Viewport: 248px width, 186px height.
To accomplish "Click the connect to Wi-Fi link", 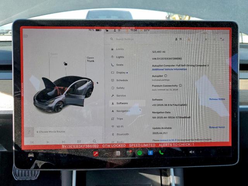I will (x=169, y=140).
